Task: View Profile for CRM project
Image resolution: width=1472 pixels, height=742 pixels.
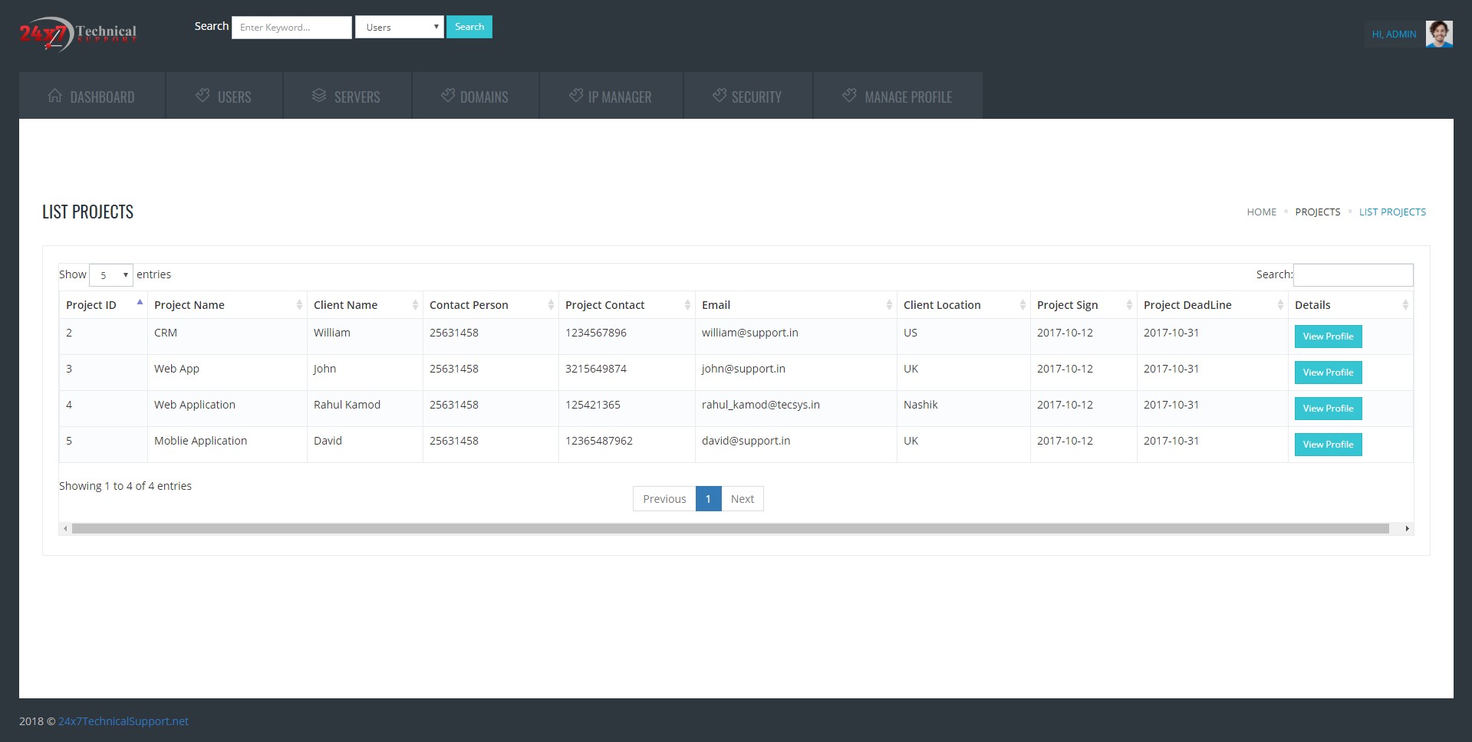Action: click(1328, 337)
